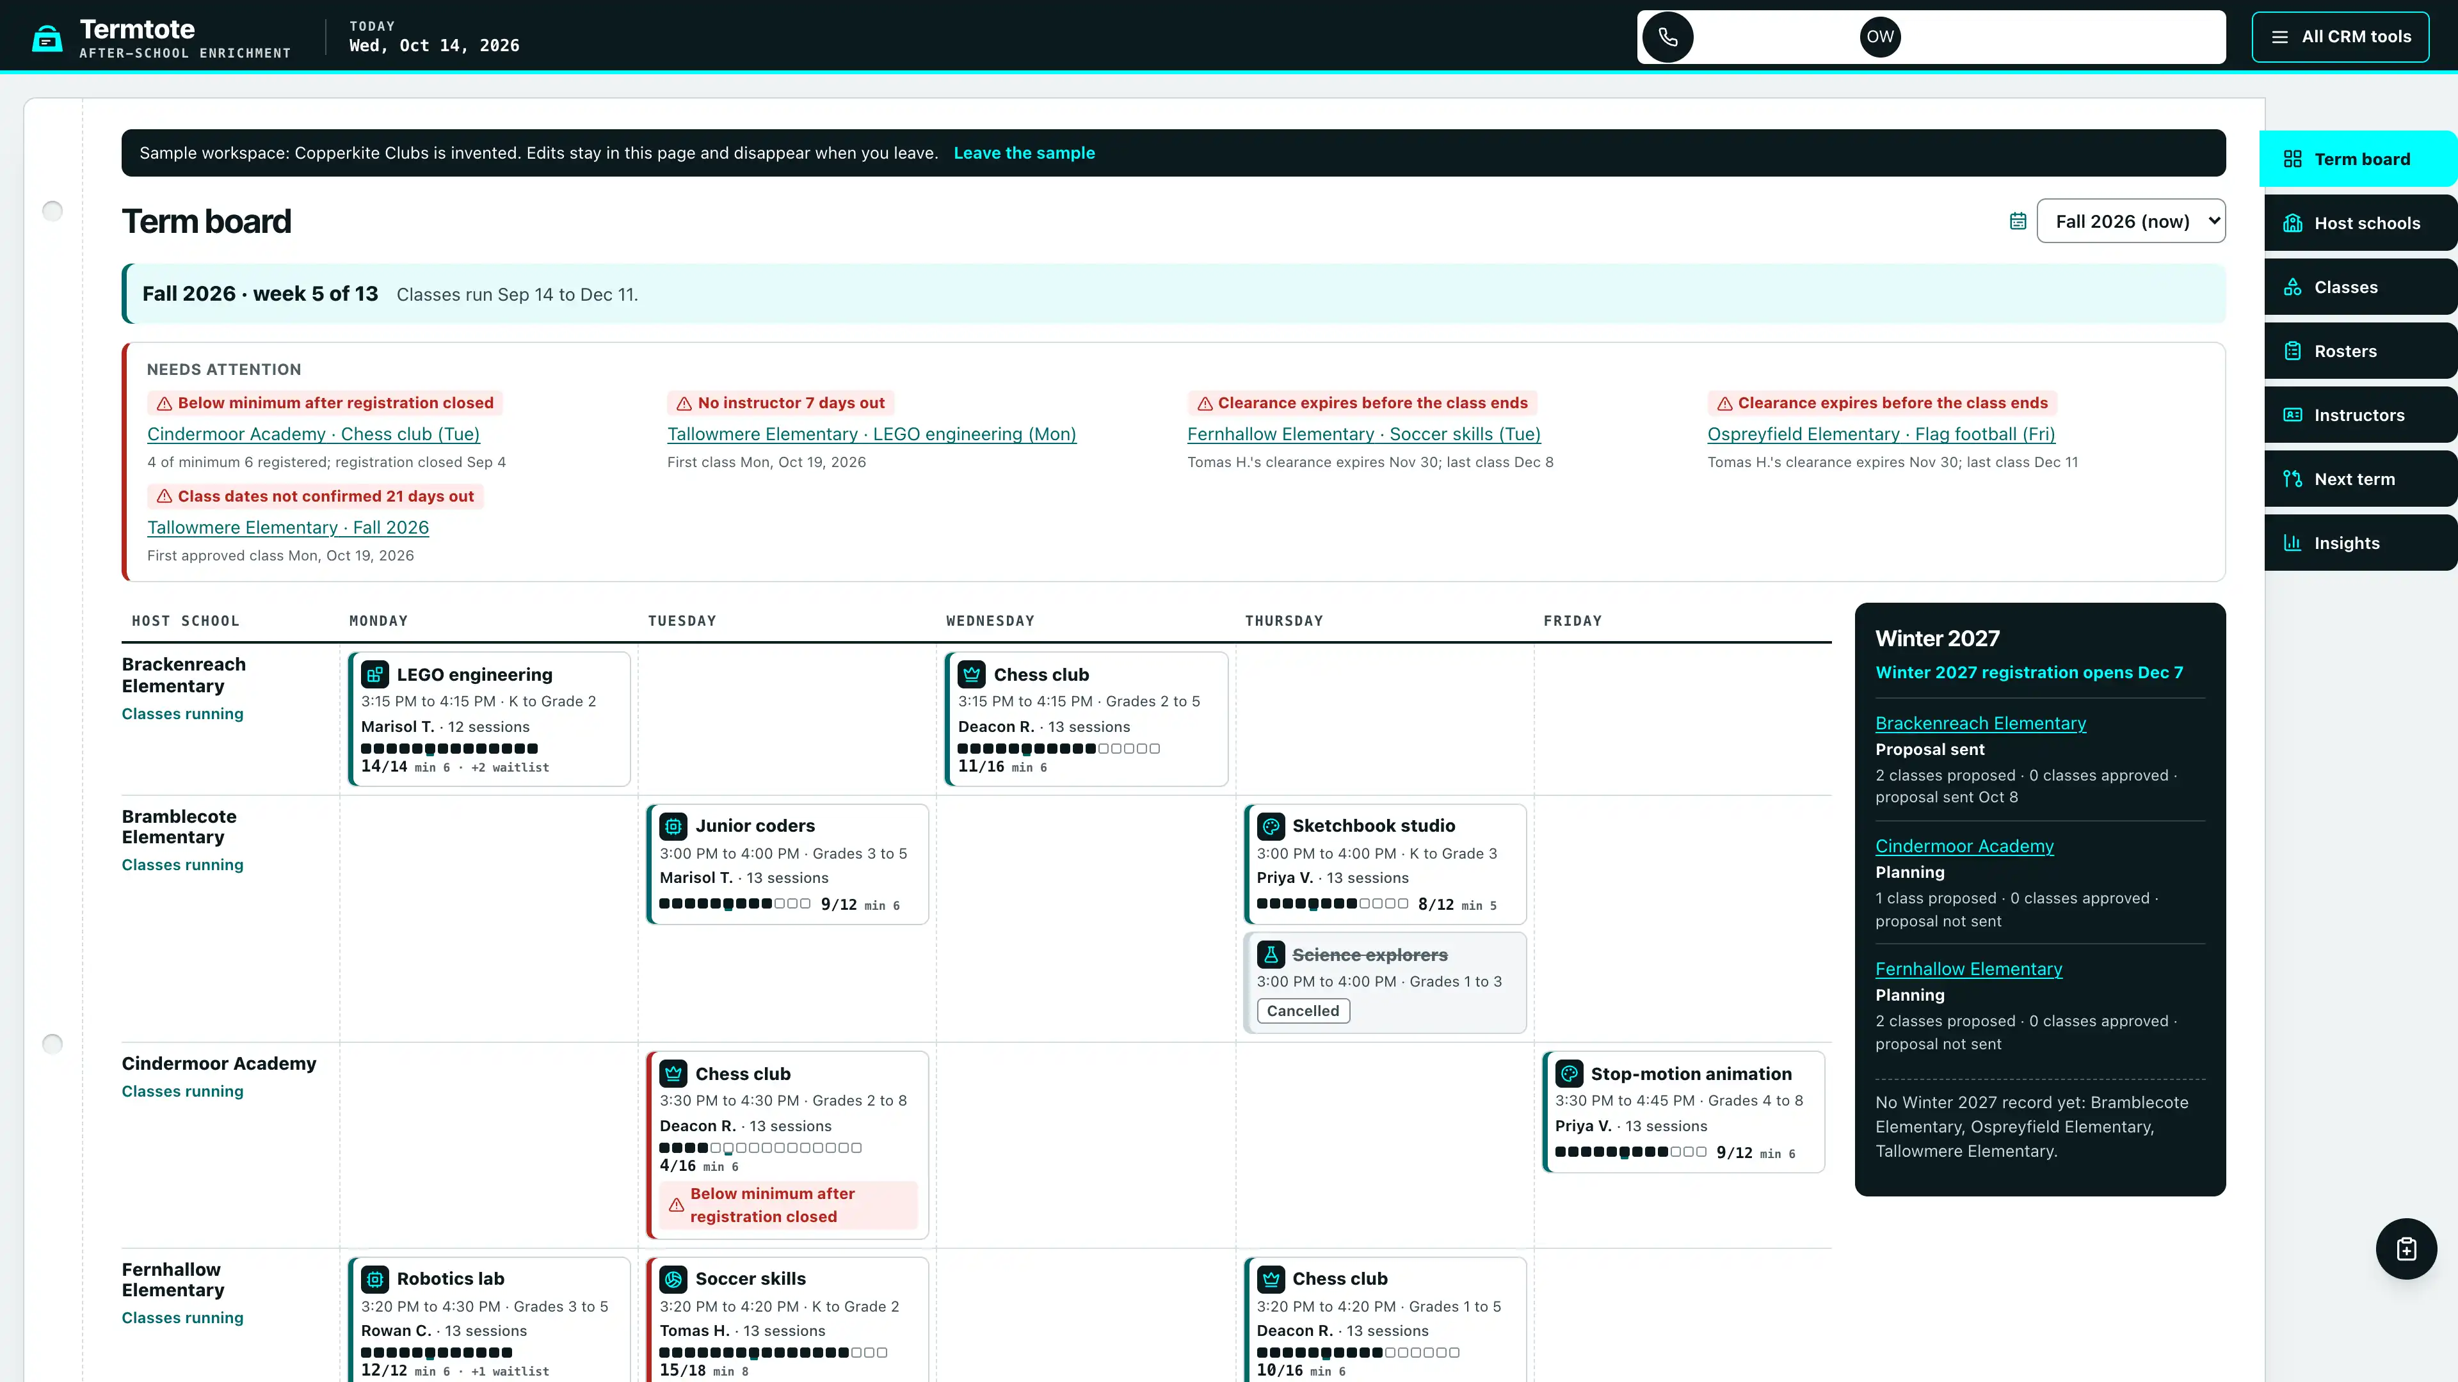The image size is (2458, 1382).
Task: Open the Insights section
Action: [x=2361, y=543]
